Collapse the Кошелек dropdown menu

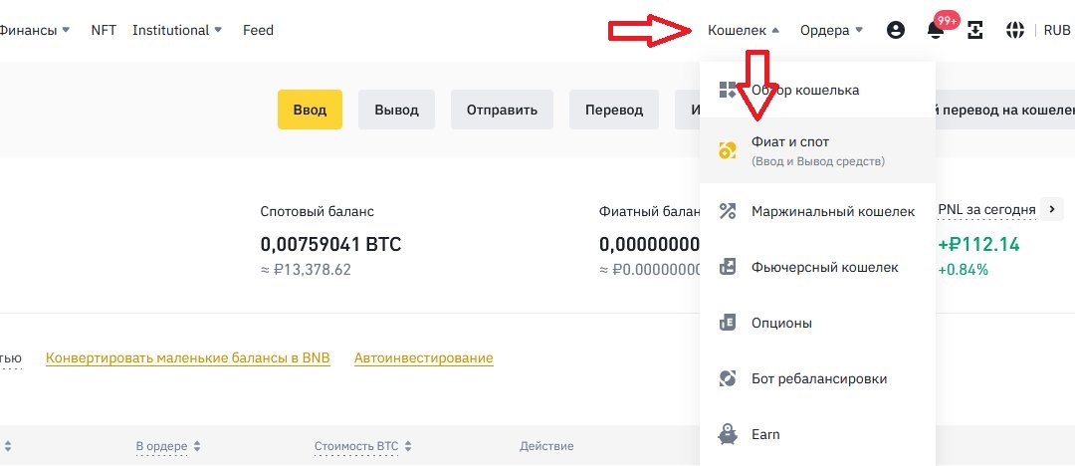[x=744, y=30]
